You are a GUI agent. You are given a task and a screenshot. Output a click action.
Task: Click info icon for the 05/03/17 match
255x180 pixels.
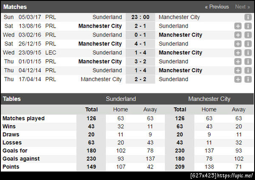pyautogui.click(x=248, y=17)
